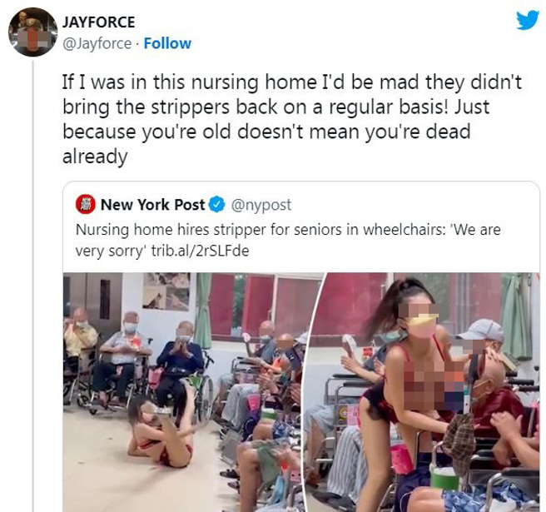The width and height of the screenshot is (546, 512).
Task: Click the tweet line starting 'If I was'
Action: (x=292, y=83)
